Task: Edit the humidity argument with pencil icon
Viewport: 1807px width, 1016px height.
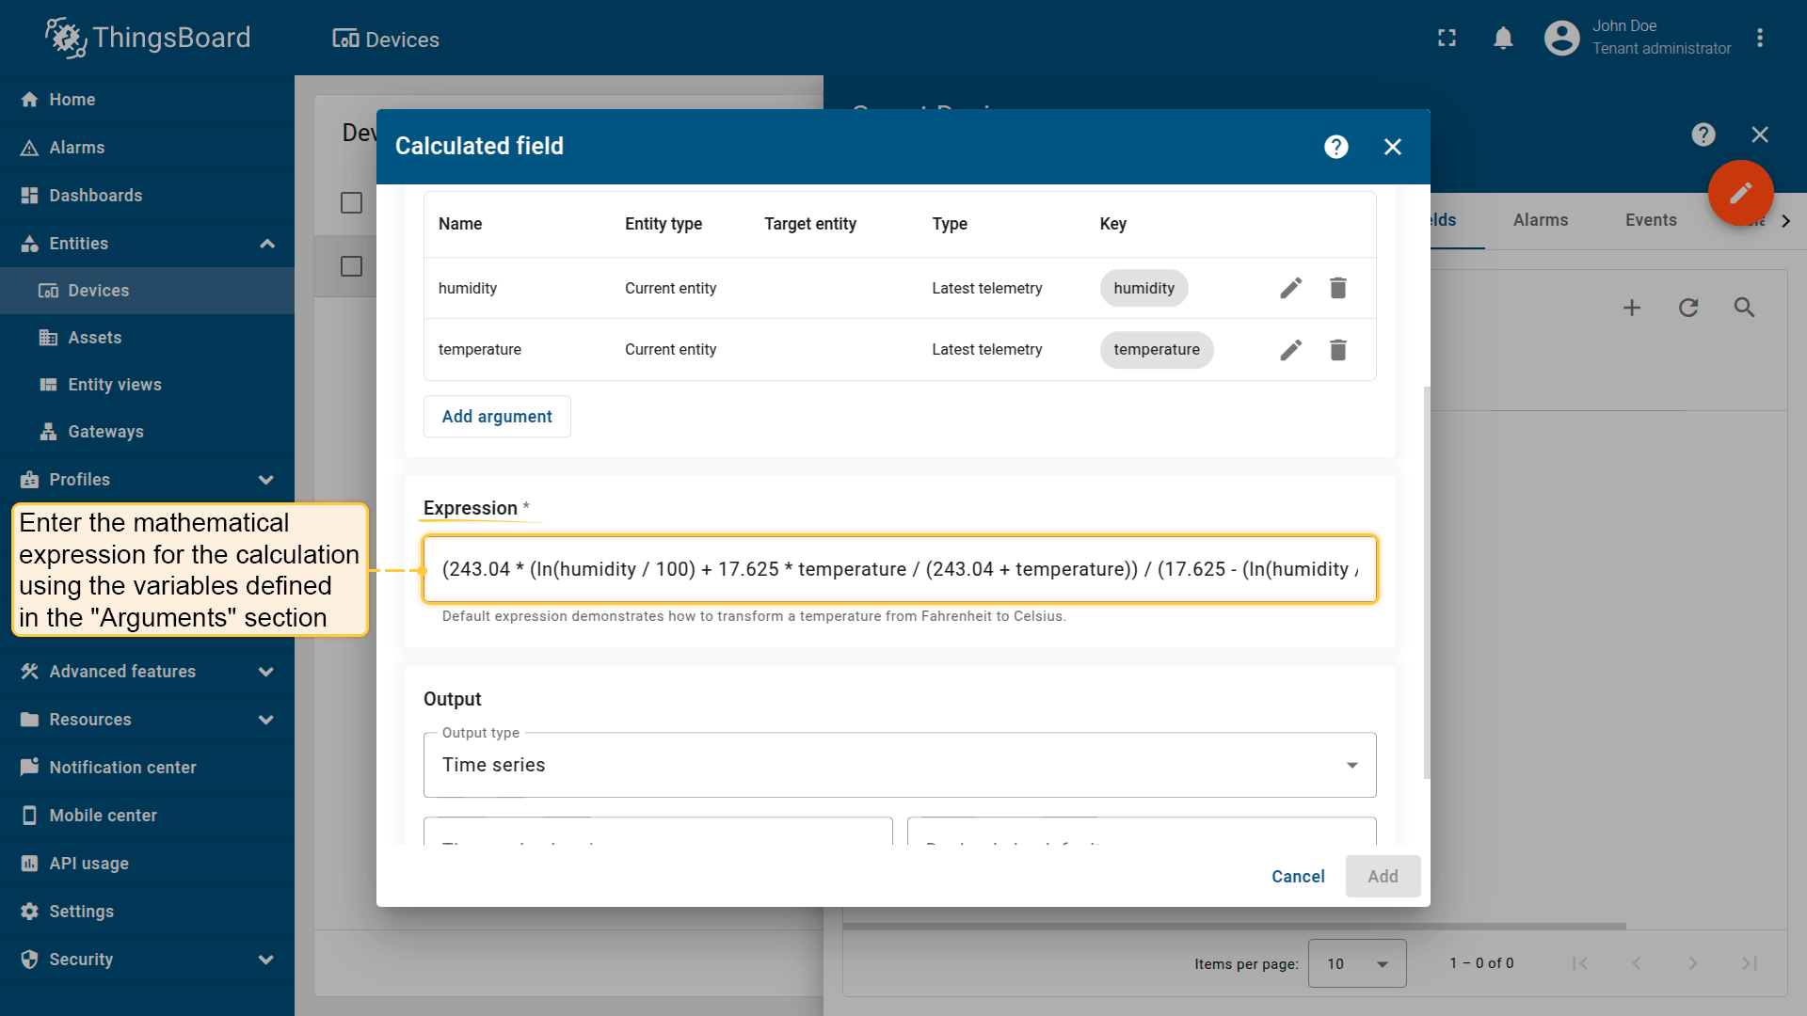Action: [1290, 288]
